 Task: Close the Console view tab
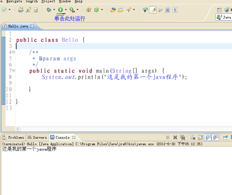coord(74,137)
